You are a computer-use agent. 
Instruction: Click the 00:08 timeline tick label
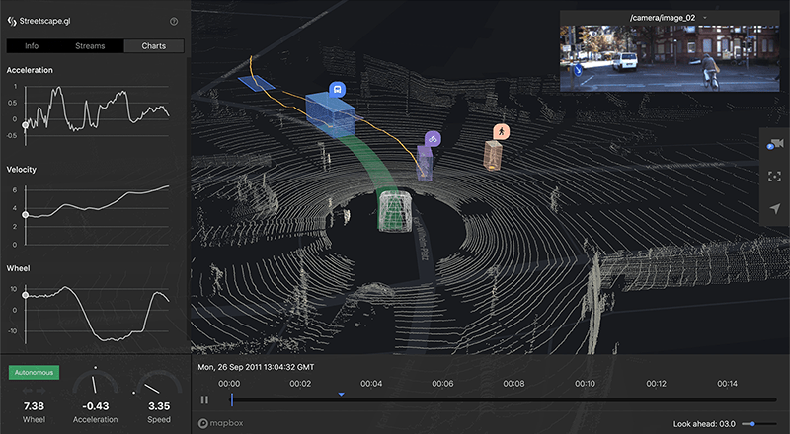(513, 384)
